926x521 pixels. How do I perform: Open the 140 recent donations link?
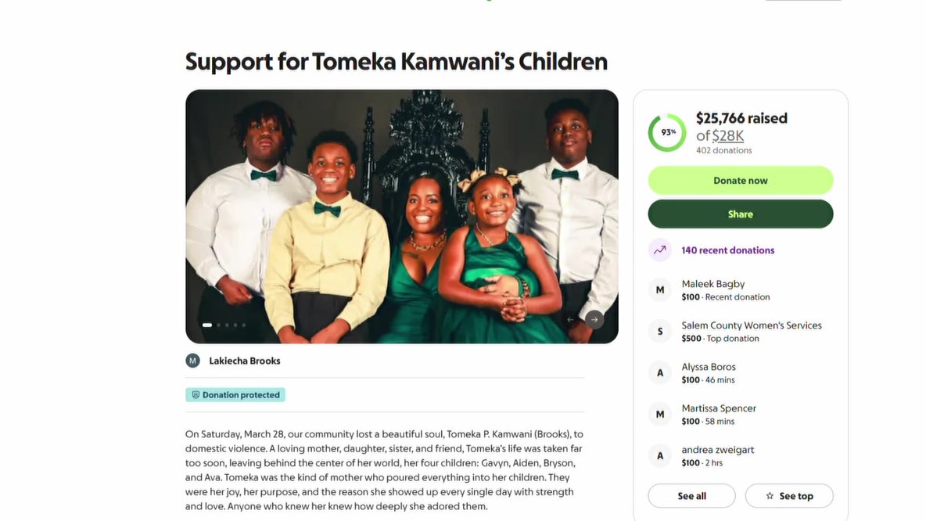tap(727, 250)
